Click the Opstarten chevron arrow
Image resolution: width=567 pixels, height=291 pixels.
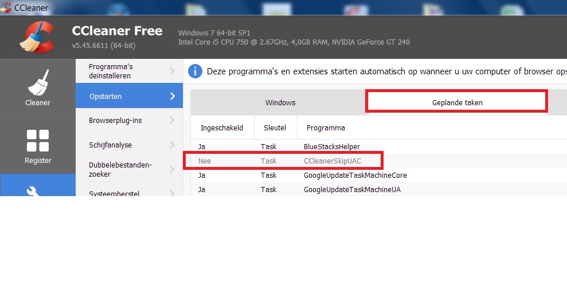coord(172,97)
